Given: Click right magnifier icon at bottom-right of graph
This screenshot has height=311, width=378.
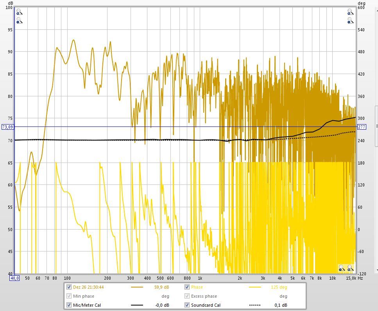Looking at the screenshot, I should click(350, 268).
